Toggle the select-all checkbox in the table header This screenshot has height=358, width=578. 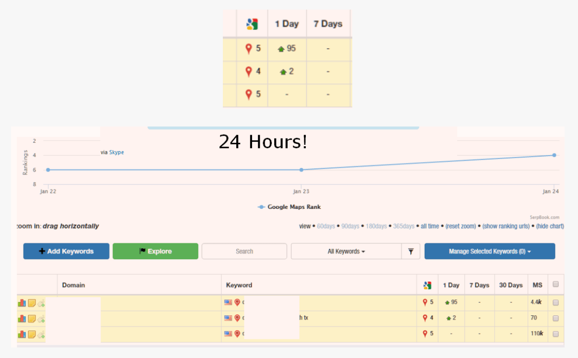tap(555, 284)
